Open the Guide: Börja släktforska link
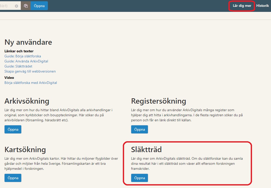This screenshot has width=271, height=188. pos(23,56)
